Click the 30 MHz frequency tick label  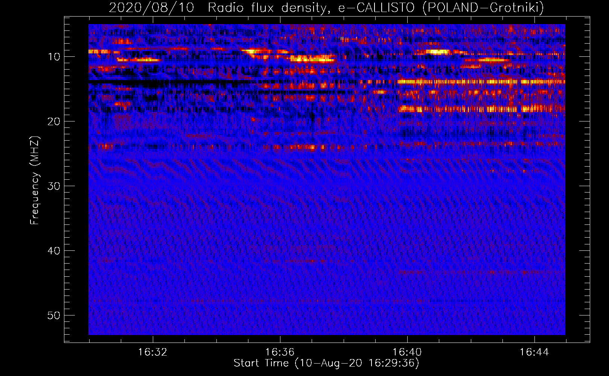pos(54,186)
